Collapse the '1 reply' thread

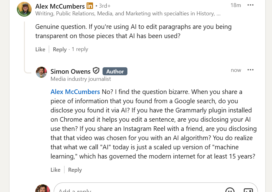80,49
